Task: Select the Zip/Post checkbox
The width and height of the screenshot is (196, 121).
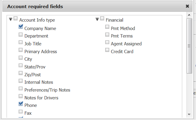Action: 21,73
